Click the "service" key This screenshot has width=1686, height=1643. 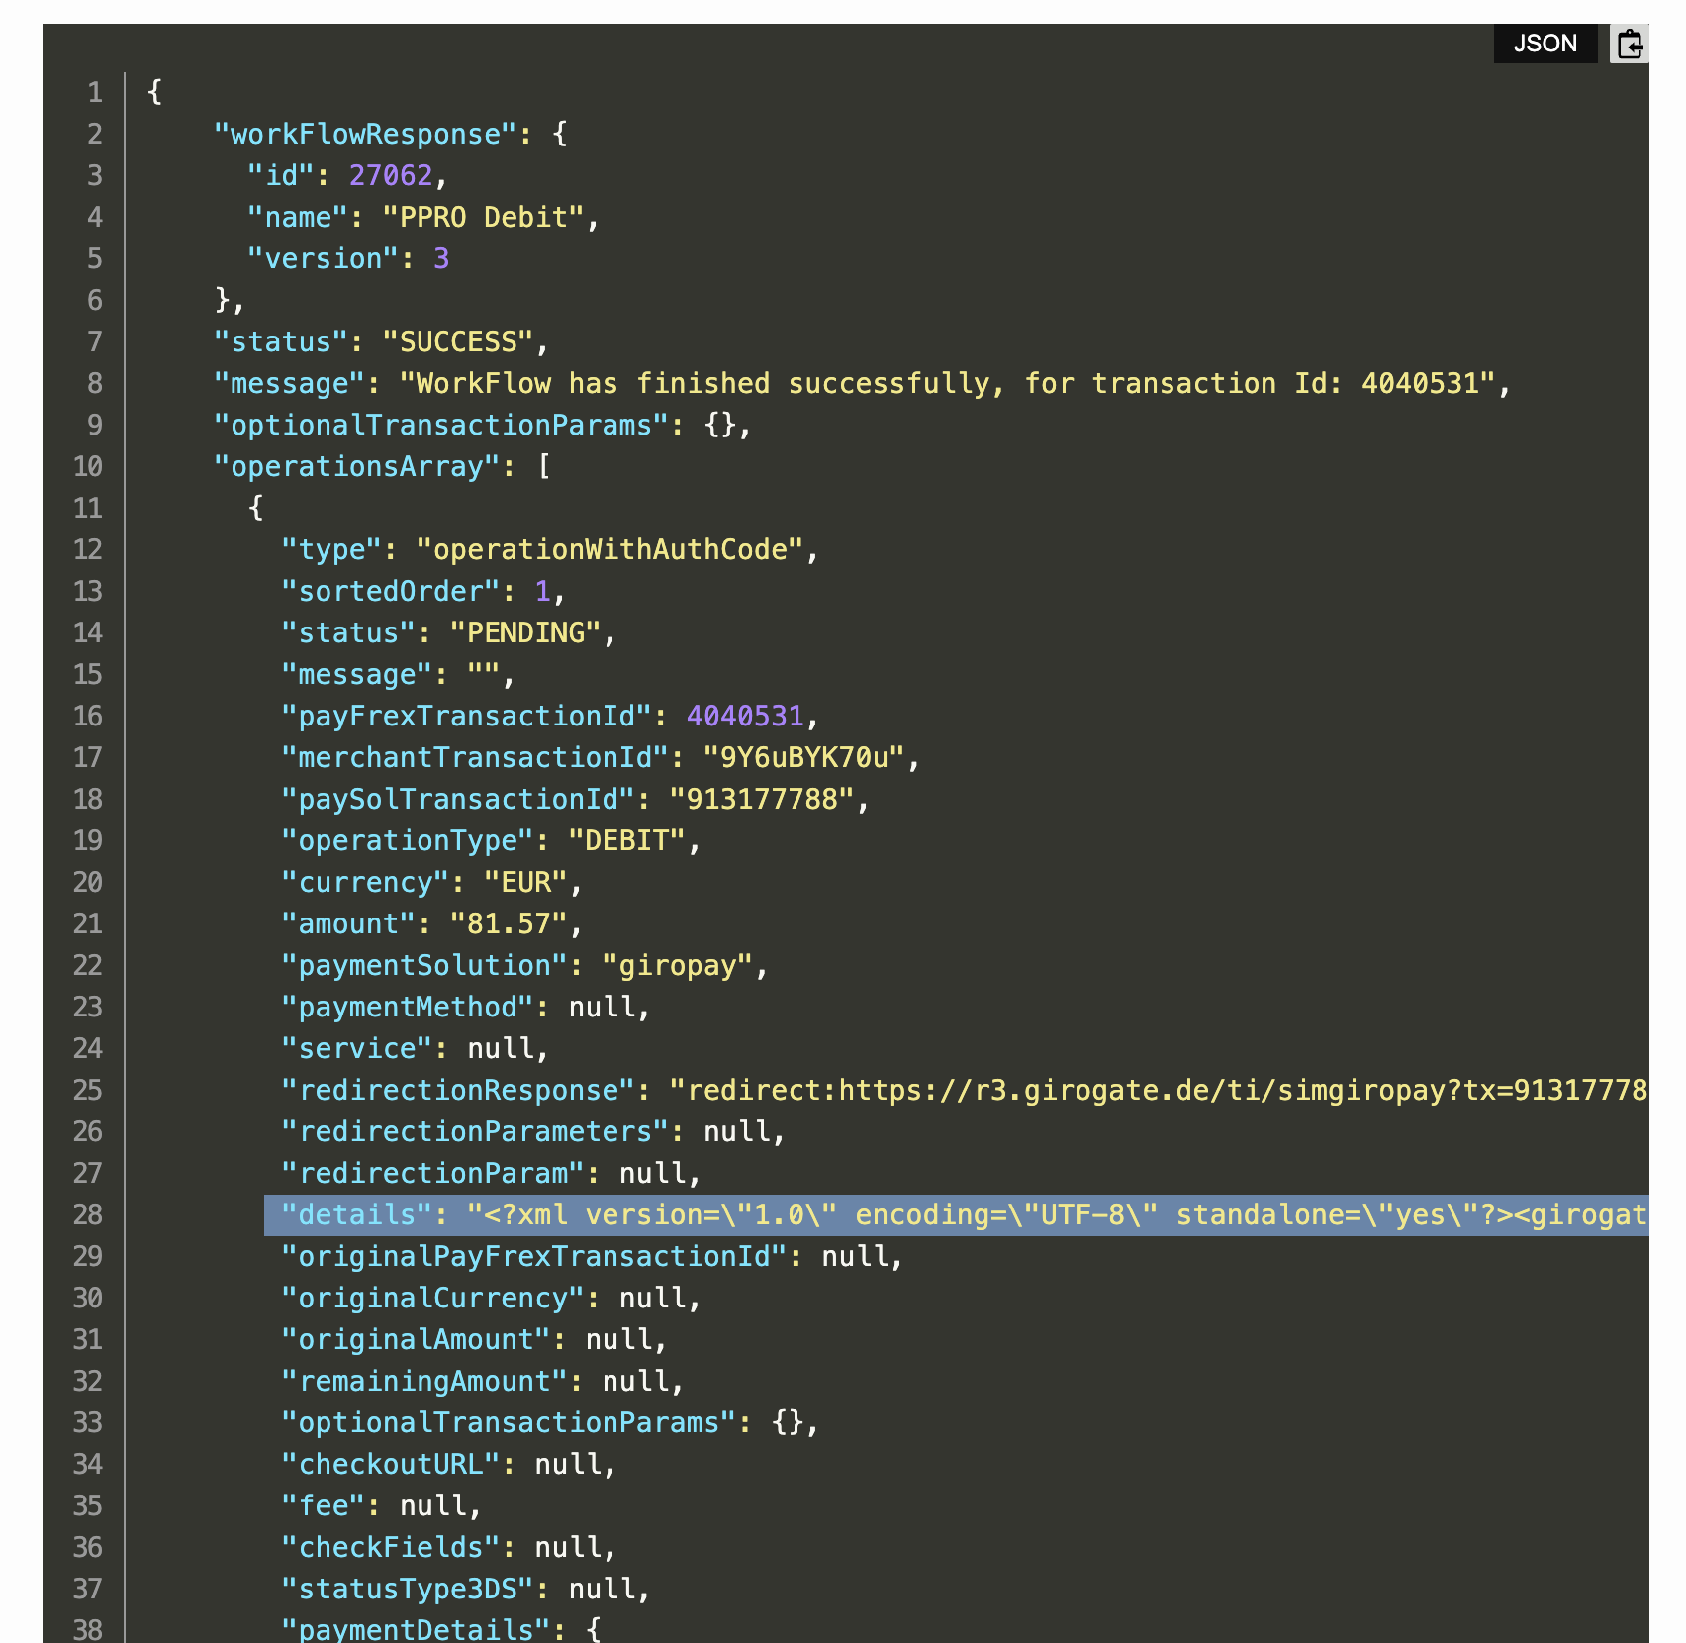pyautogui.click(x=357, y=1048)
